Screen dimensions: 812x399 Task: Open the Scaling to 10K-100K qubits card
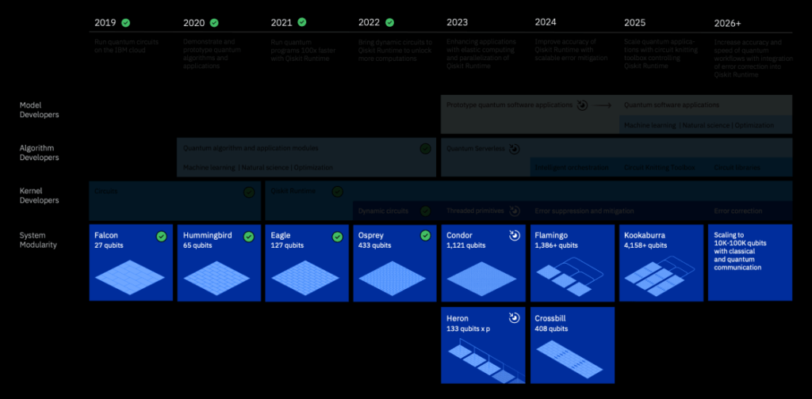(x=749, y=262)
